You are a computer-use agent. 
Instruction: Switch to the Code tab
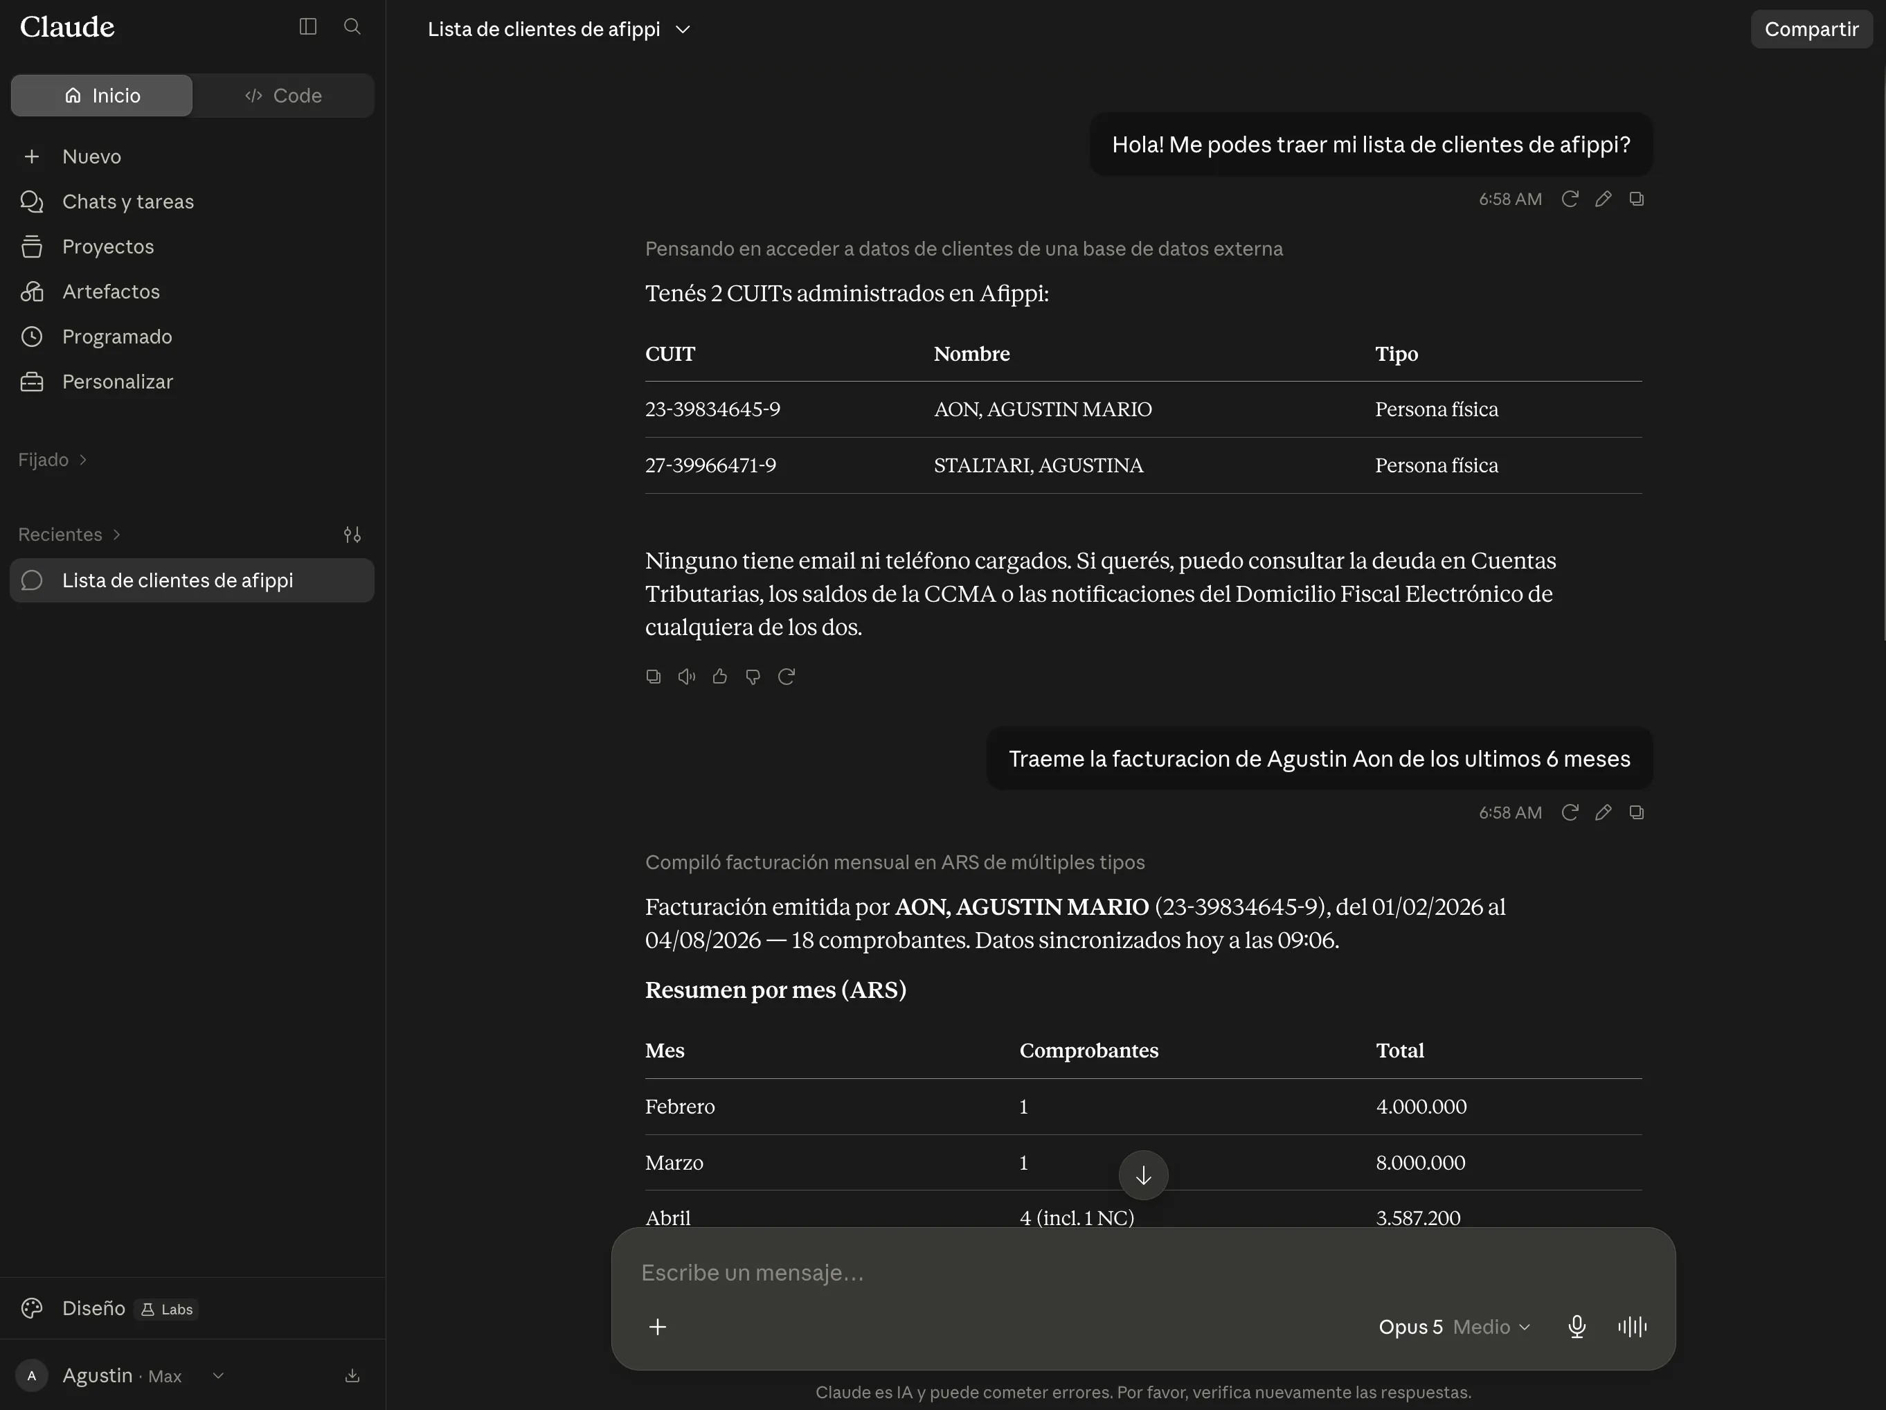pyautogui.click(x=283, y=96)
